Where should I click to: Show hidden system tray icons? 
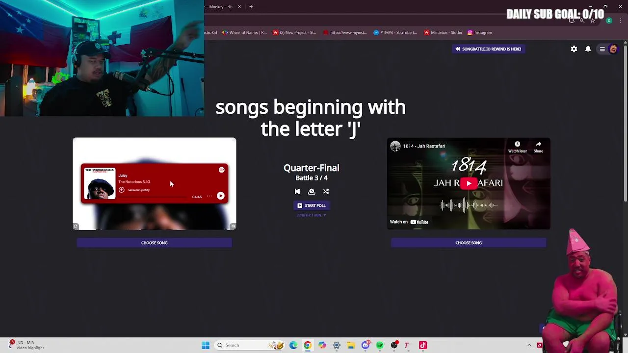(529, 345)
